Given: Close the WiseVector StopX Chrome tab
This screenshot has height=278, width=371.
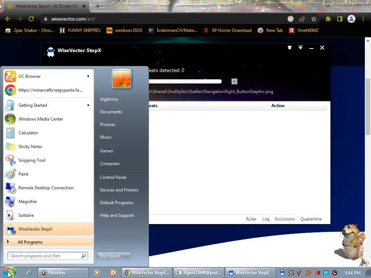Looking at the screenshot, I should click(84, 6).
